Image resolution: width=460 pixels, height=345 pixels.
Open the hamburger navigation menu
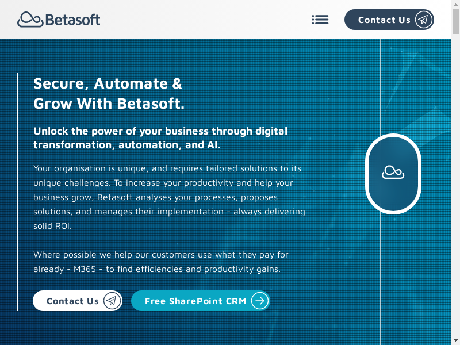[x=320, y=20]
